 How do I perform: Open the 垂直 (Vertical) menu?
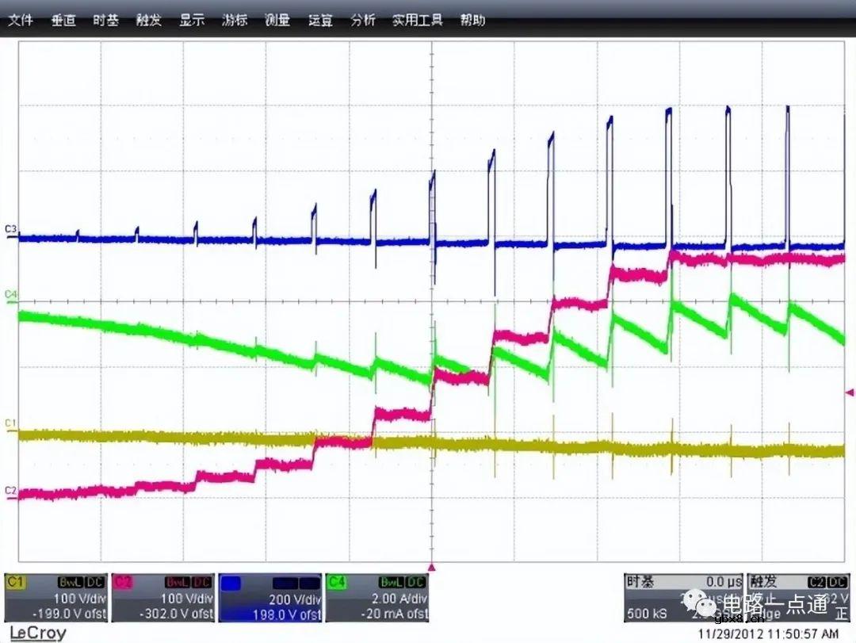(63, 21)
